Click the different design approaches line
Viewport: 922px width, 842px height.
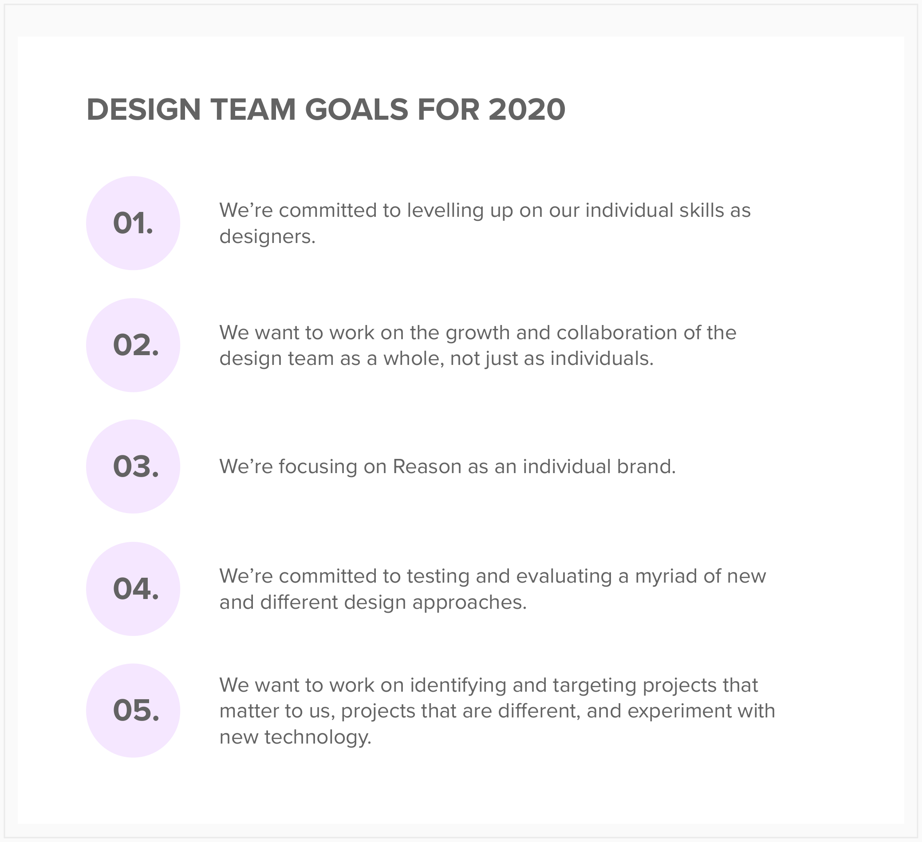[373, 603]
